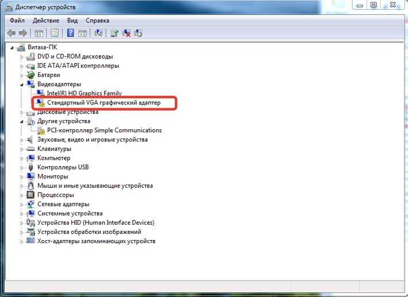Expand the Сетевые адаптеры node
The height and width of the screenshot is (297, 408).
(22, 205)
